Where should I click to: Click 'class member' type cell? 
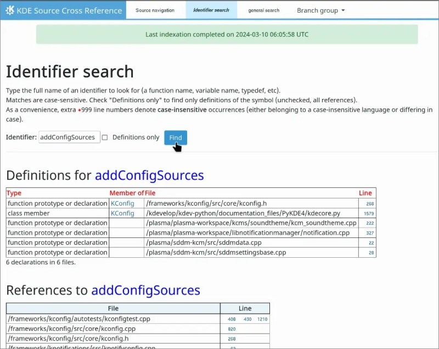point(29,213)
